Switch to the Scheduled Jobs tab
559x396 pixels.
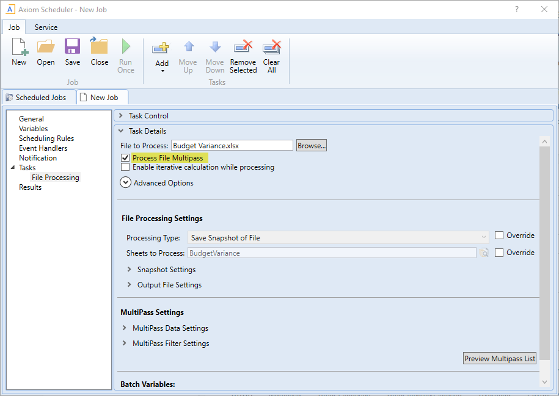(x=36, y=98)
